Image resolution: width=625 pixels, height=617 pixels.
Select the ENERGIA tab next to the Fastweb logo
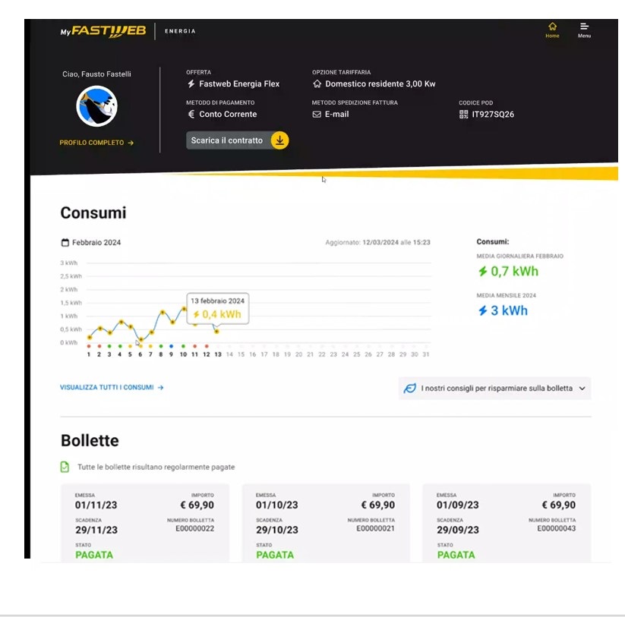[x=180, y=31]
